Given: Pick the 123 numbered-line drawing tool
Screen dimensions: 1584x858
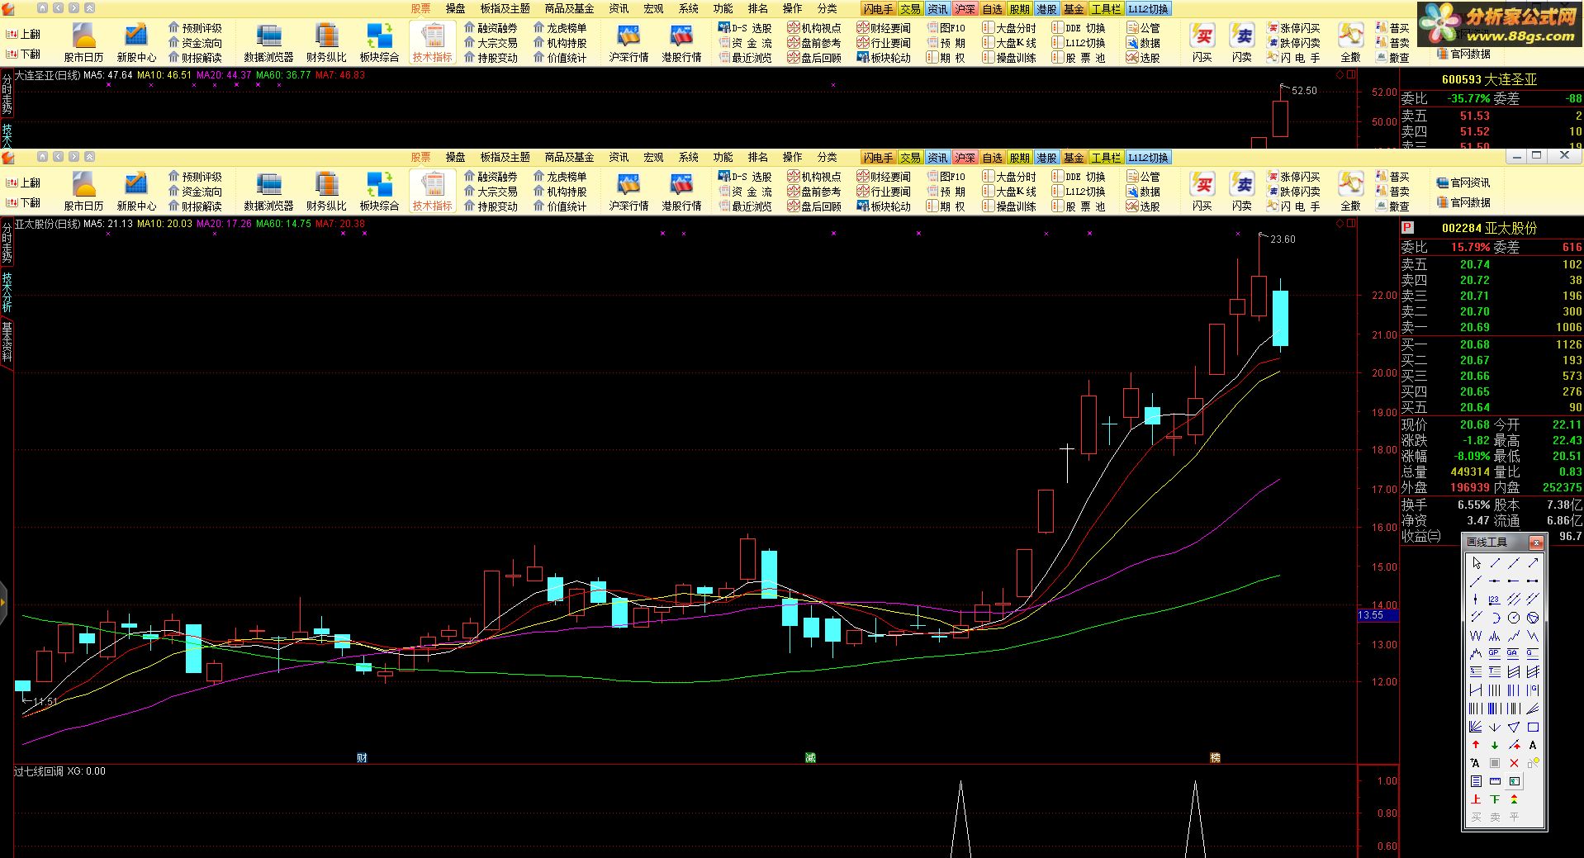Looking at the screenshot, I should point(1495,600).
